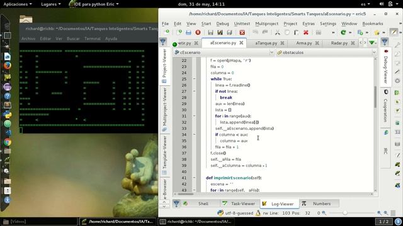
Task: Click the Paste toolbar icon
Action: coord(296,32)
